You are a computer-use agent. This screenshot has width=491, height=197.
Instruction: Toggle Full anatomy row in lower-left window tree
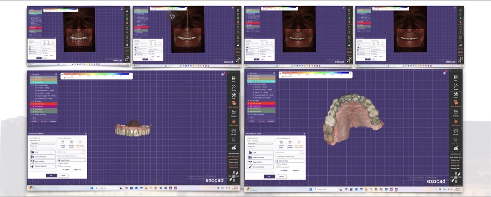pyautogui.click(x=43, y=106)
